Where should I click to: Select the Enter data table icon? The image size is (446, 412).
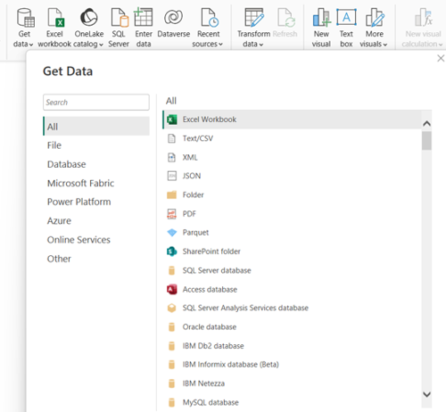coord(144,17)
